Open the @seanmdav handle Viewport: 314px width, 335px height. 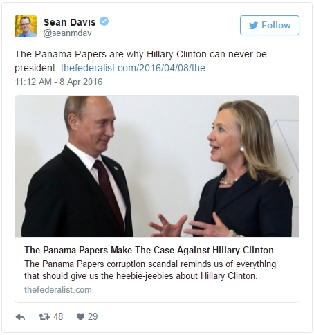(67, 33)
